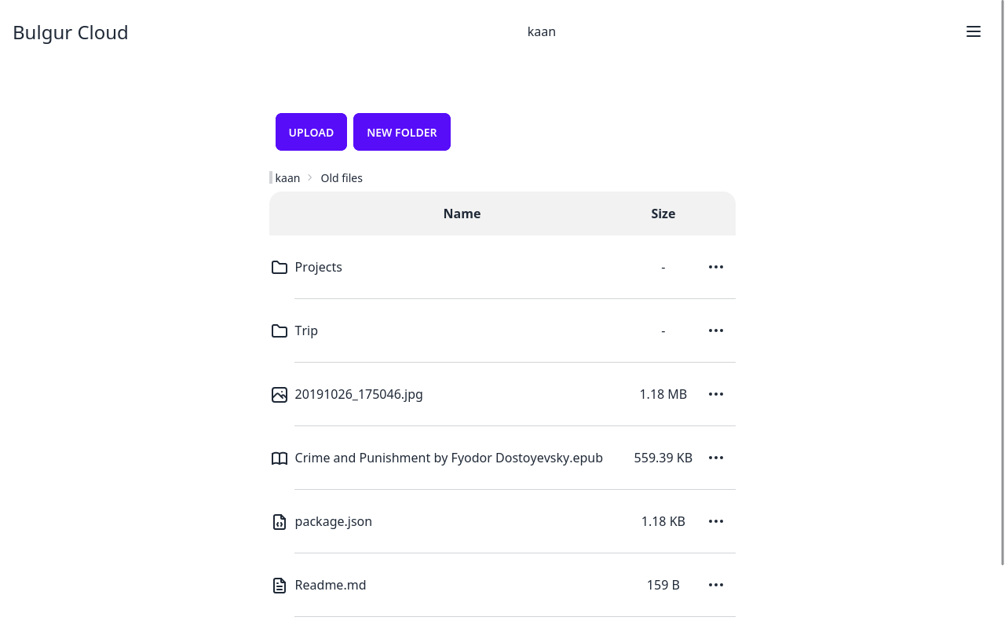1005x628 pixels.
Task: Open three-dot menu for package.json
Action: point(716,521)
